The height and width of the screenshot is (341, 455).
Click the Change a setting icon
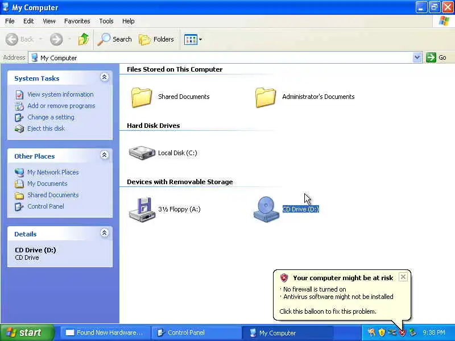(19, 117)
